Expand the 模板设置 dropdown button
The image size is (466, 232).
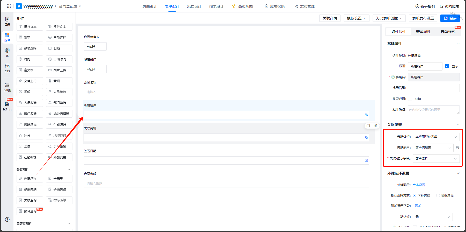tap(356, 18)
